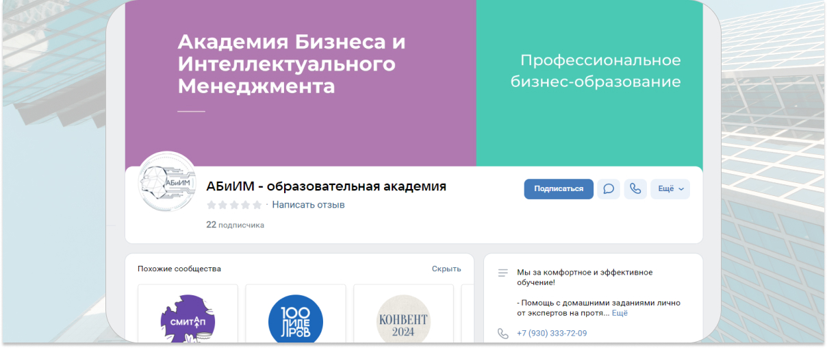Click the phone number +7 (930) 333-72-09

point(552,334)
